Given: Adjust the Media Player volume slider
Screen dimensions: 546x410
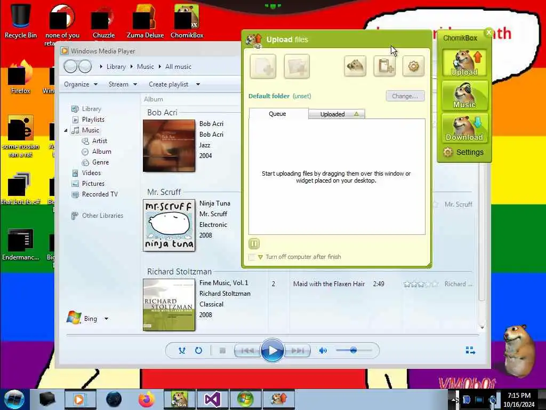Looking at the screenshot, I should [354, 350].
